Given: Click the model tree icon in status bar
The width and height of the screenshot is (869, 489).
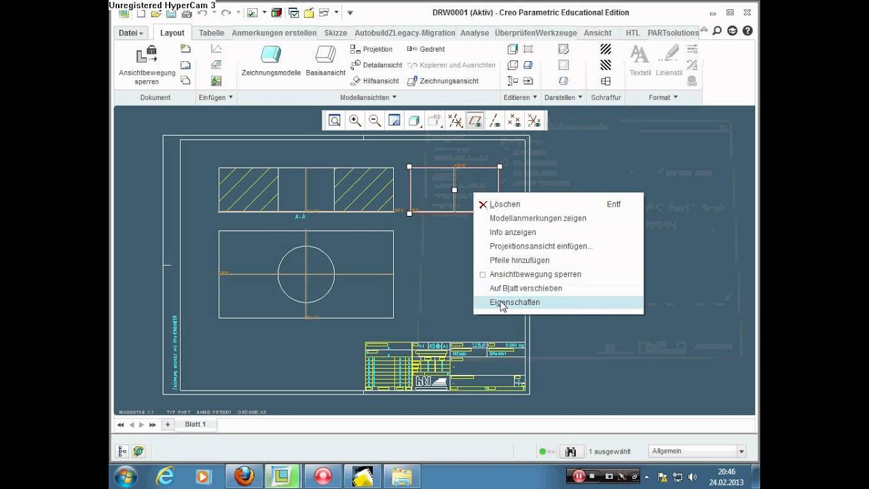Looking at the screenshot, I should point(122,451).
